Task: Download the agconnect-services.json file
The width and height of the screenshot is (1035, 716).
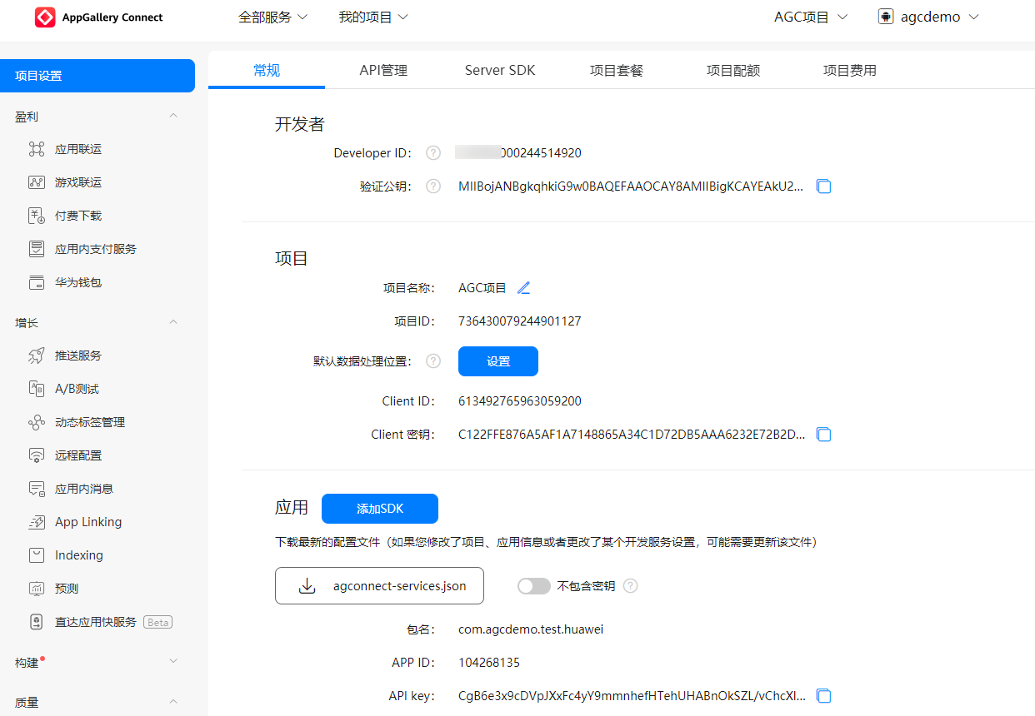Action: [x=379, y=586]
